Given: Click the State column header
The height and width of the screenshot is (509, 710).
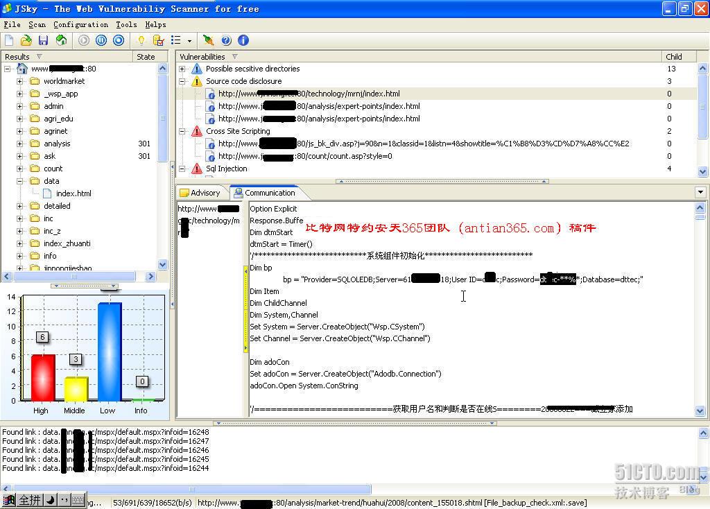Looking at the screenshot, I should coord(150,57).
